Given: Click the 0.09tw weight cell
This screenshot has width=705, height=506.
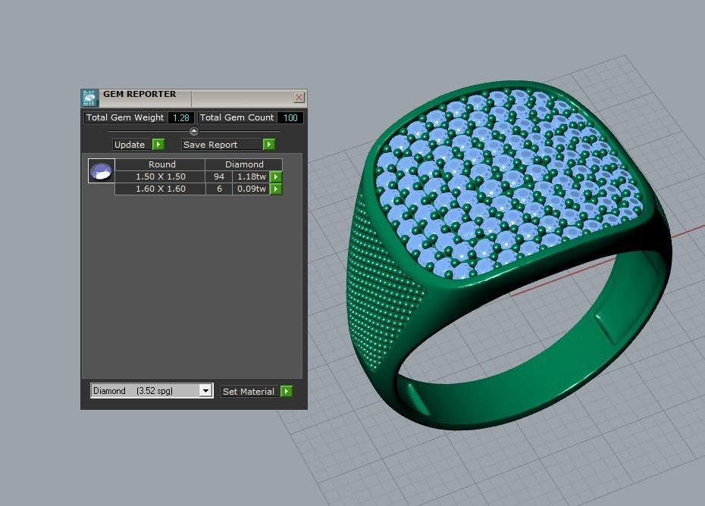Looking at the screenshot, I should tap(252, 189).
